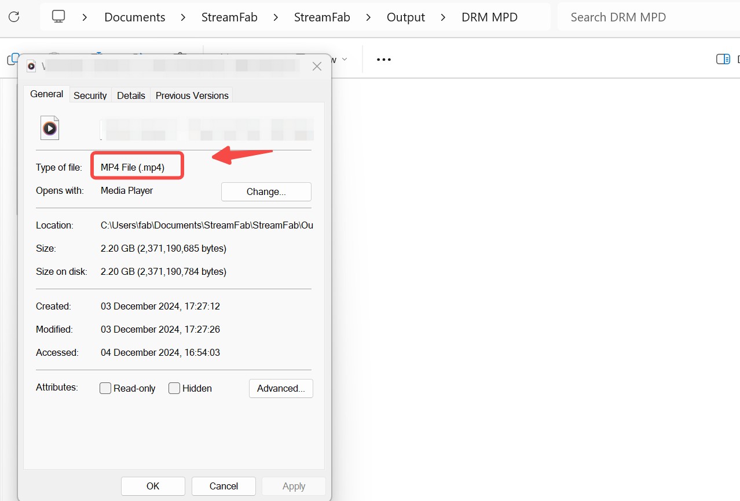Click the Accessed date 04 December 2024, 16:54:03
Screen dimensions: 740x501
(160, 352)
